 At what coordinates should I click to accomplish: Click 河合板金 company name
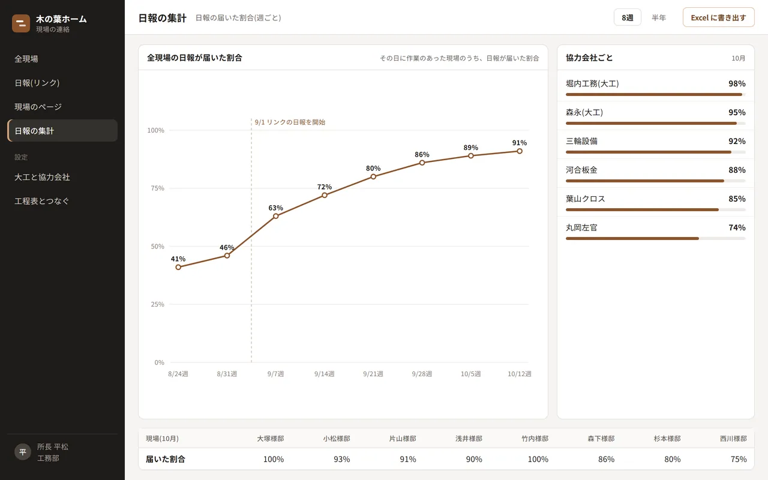coord(581,170)
